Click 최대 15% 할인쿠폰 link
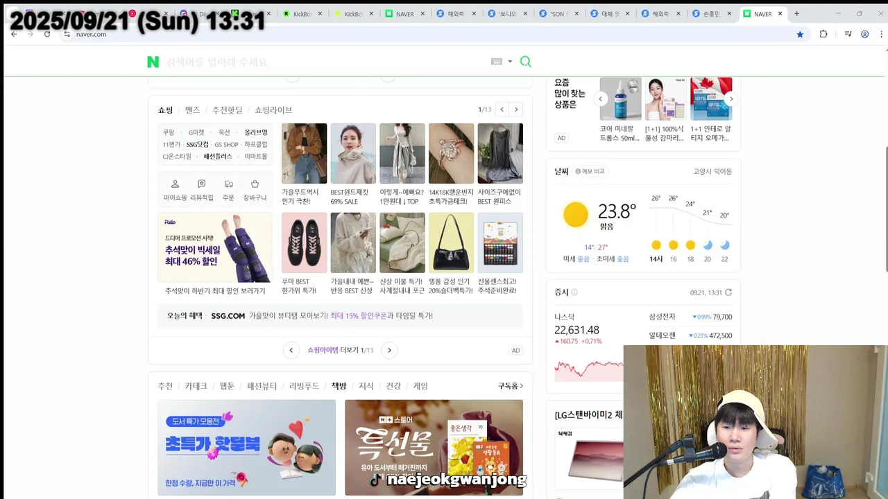 coord(358,315)
